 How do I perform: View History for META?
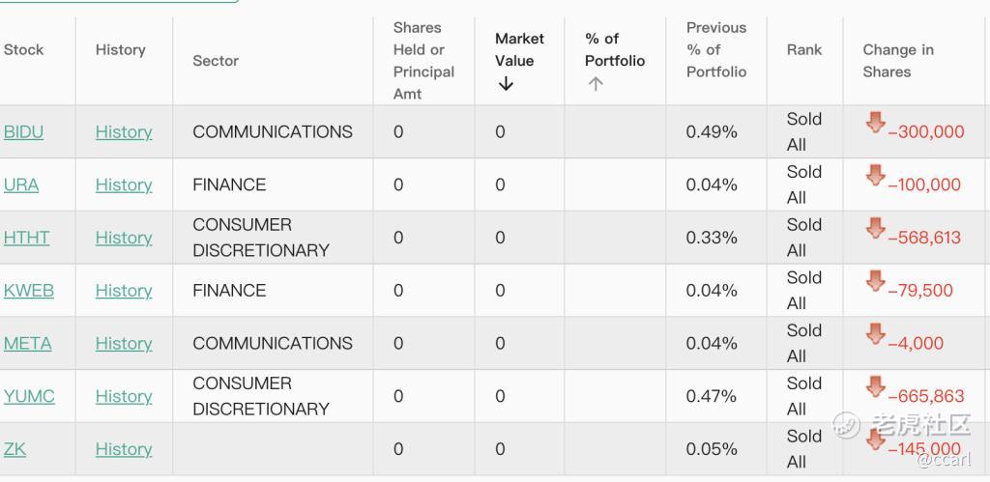coord(124,344)
